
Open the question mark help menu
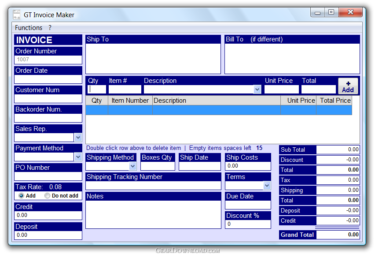click(x=50, y=28)
